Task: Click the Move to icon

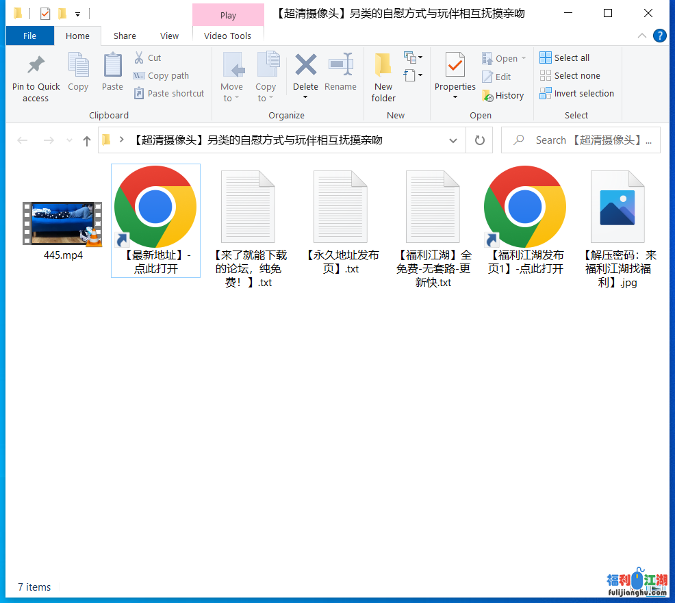Action: tap(232, 66)
